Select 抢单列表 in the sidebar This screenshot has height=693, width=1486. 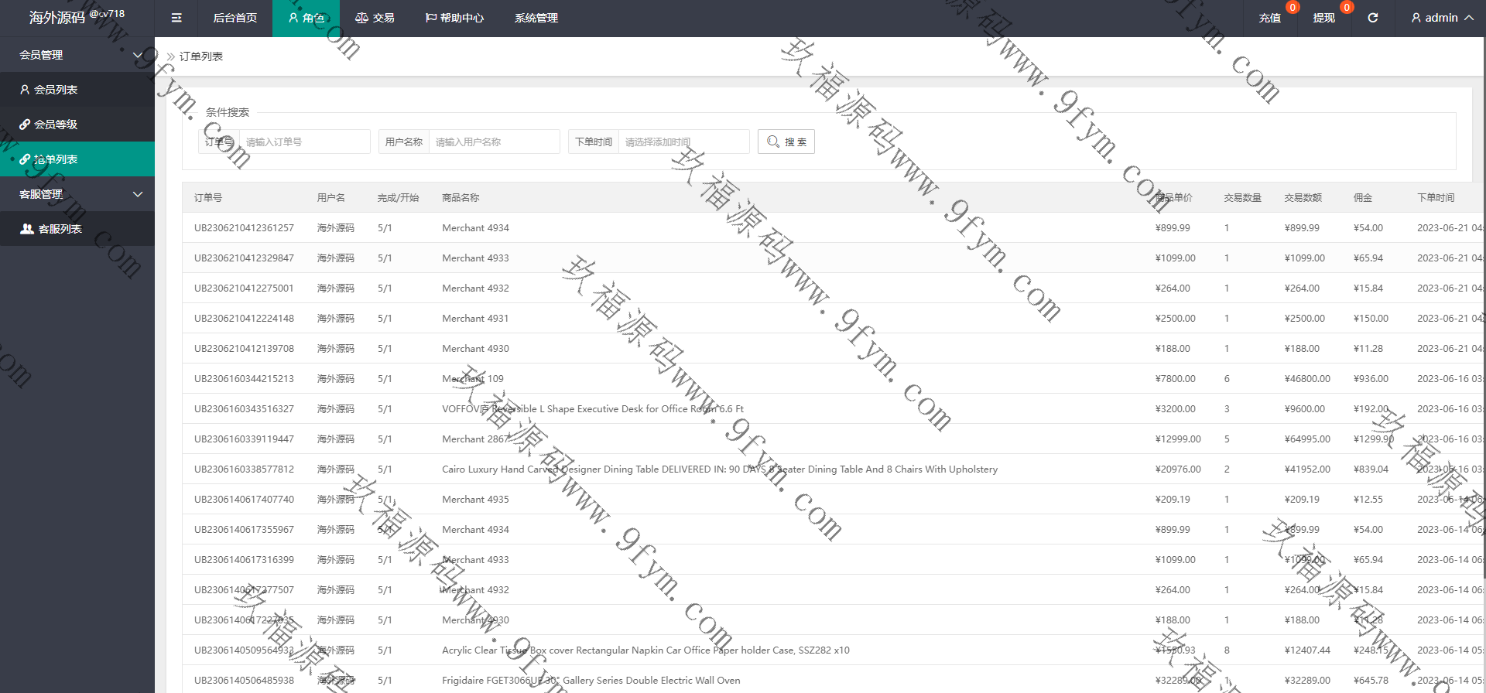click(x=56, y=159)
